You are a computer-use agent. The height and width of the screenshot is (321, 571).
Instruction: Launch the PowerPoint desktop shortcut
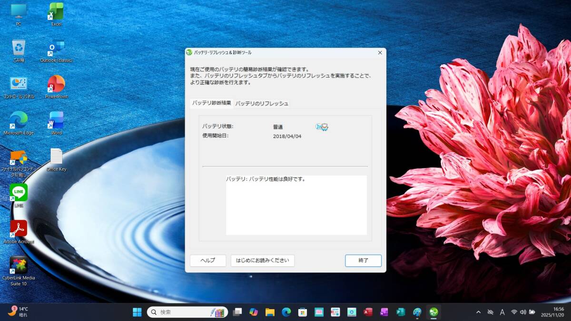point(56,87)
